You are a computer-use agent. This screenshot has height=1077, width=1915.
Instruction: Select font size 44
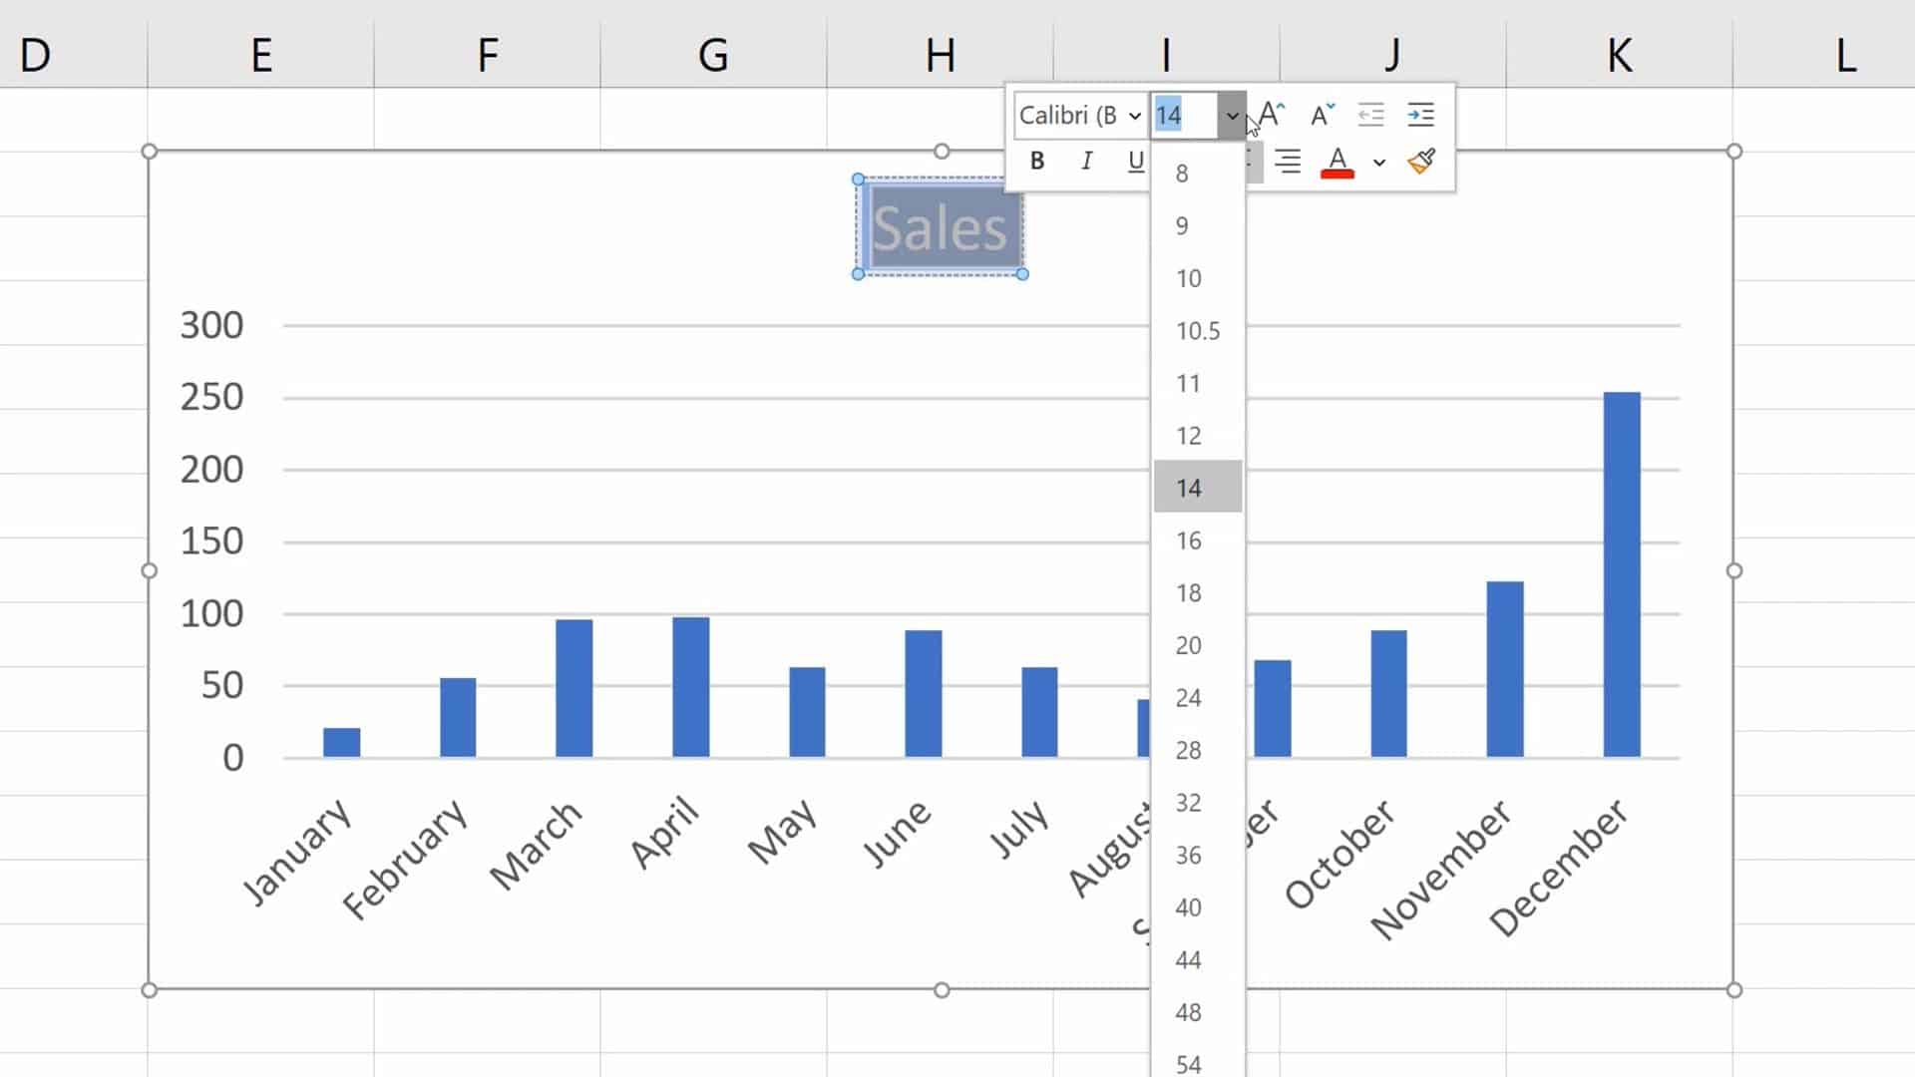coord(1198,960)
